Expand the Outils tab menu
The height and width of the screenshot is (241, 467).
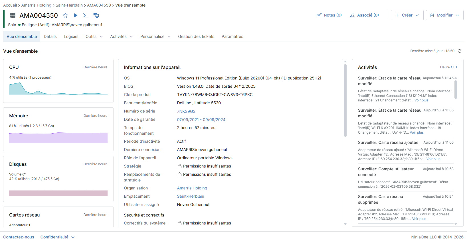(94, 36)
